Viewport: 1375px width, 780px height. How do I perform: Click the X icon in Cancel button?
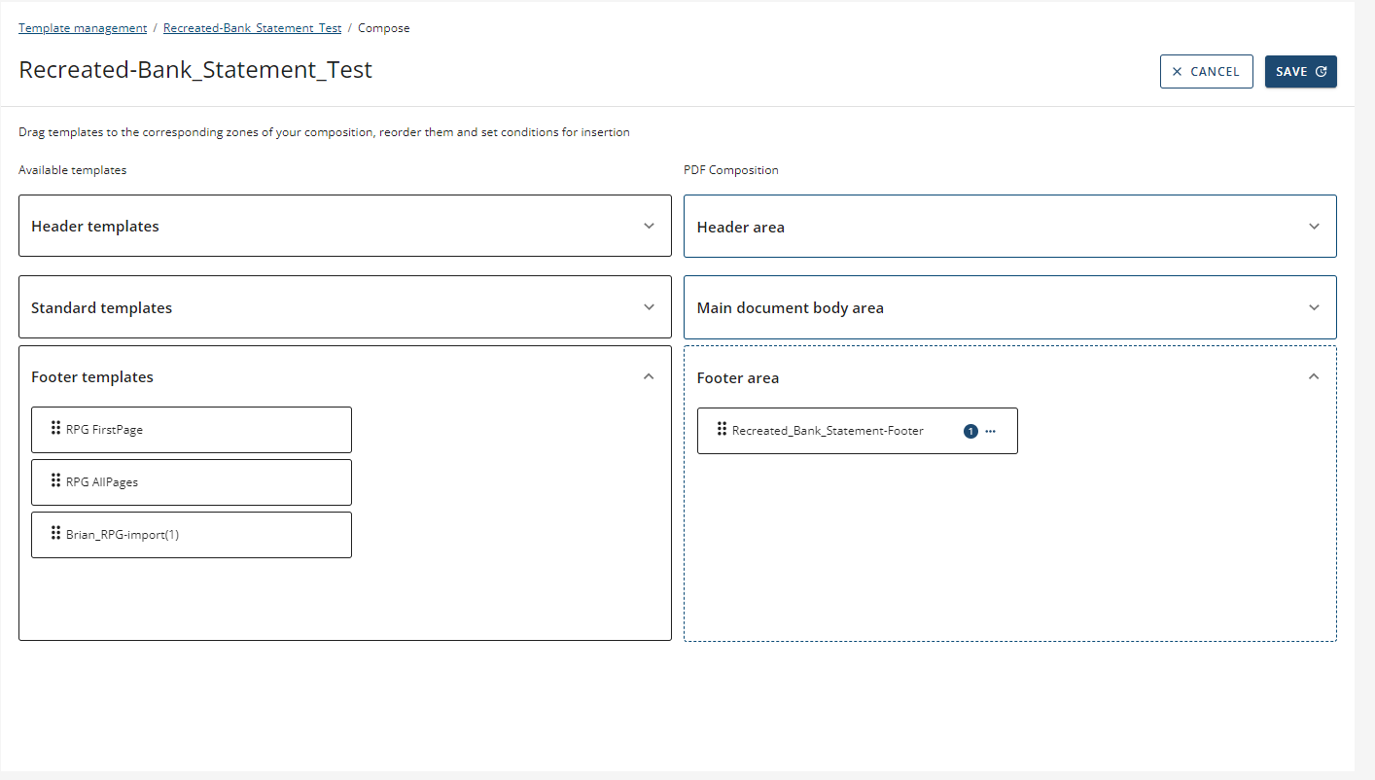click(1178, 72)
